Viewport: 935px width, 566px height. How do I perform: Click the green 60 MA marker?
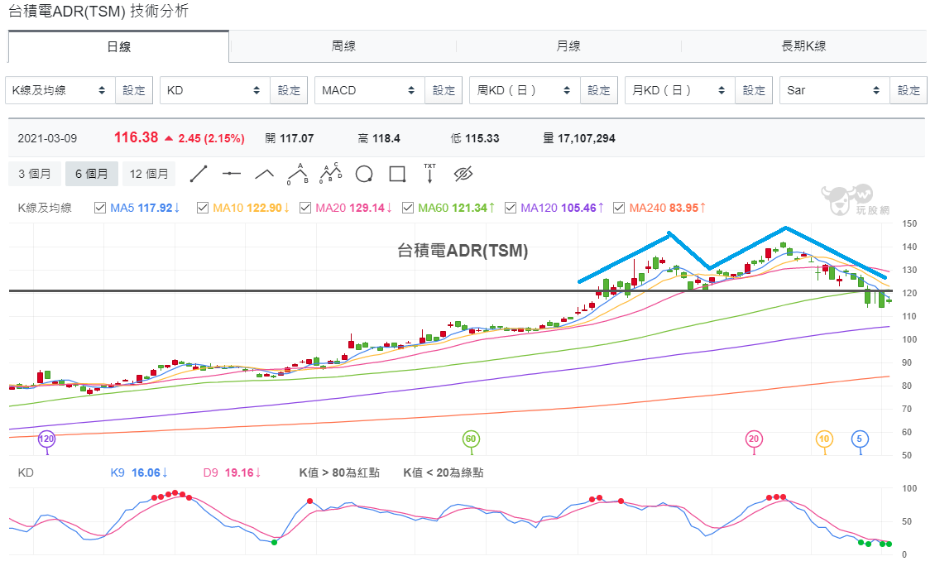coord(471,439)
